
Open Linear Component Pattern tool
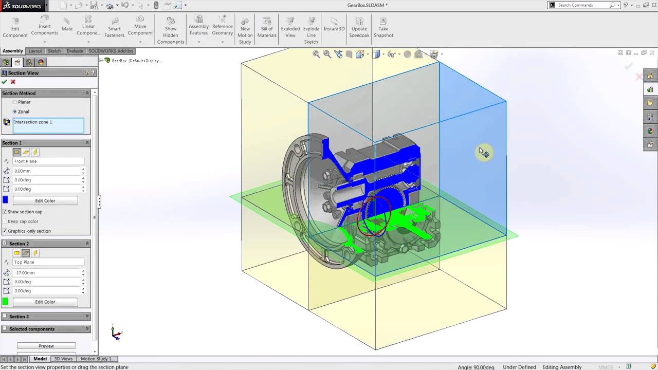tap(88, 26)
